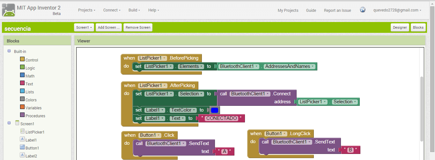Select the Logic blocks green icon

click(22, 67)
